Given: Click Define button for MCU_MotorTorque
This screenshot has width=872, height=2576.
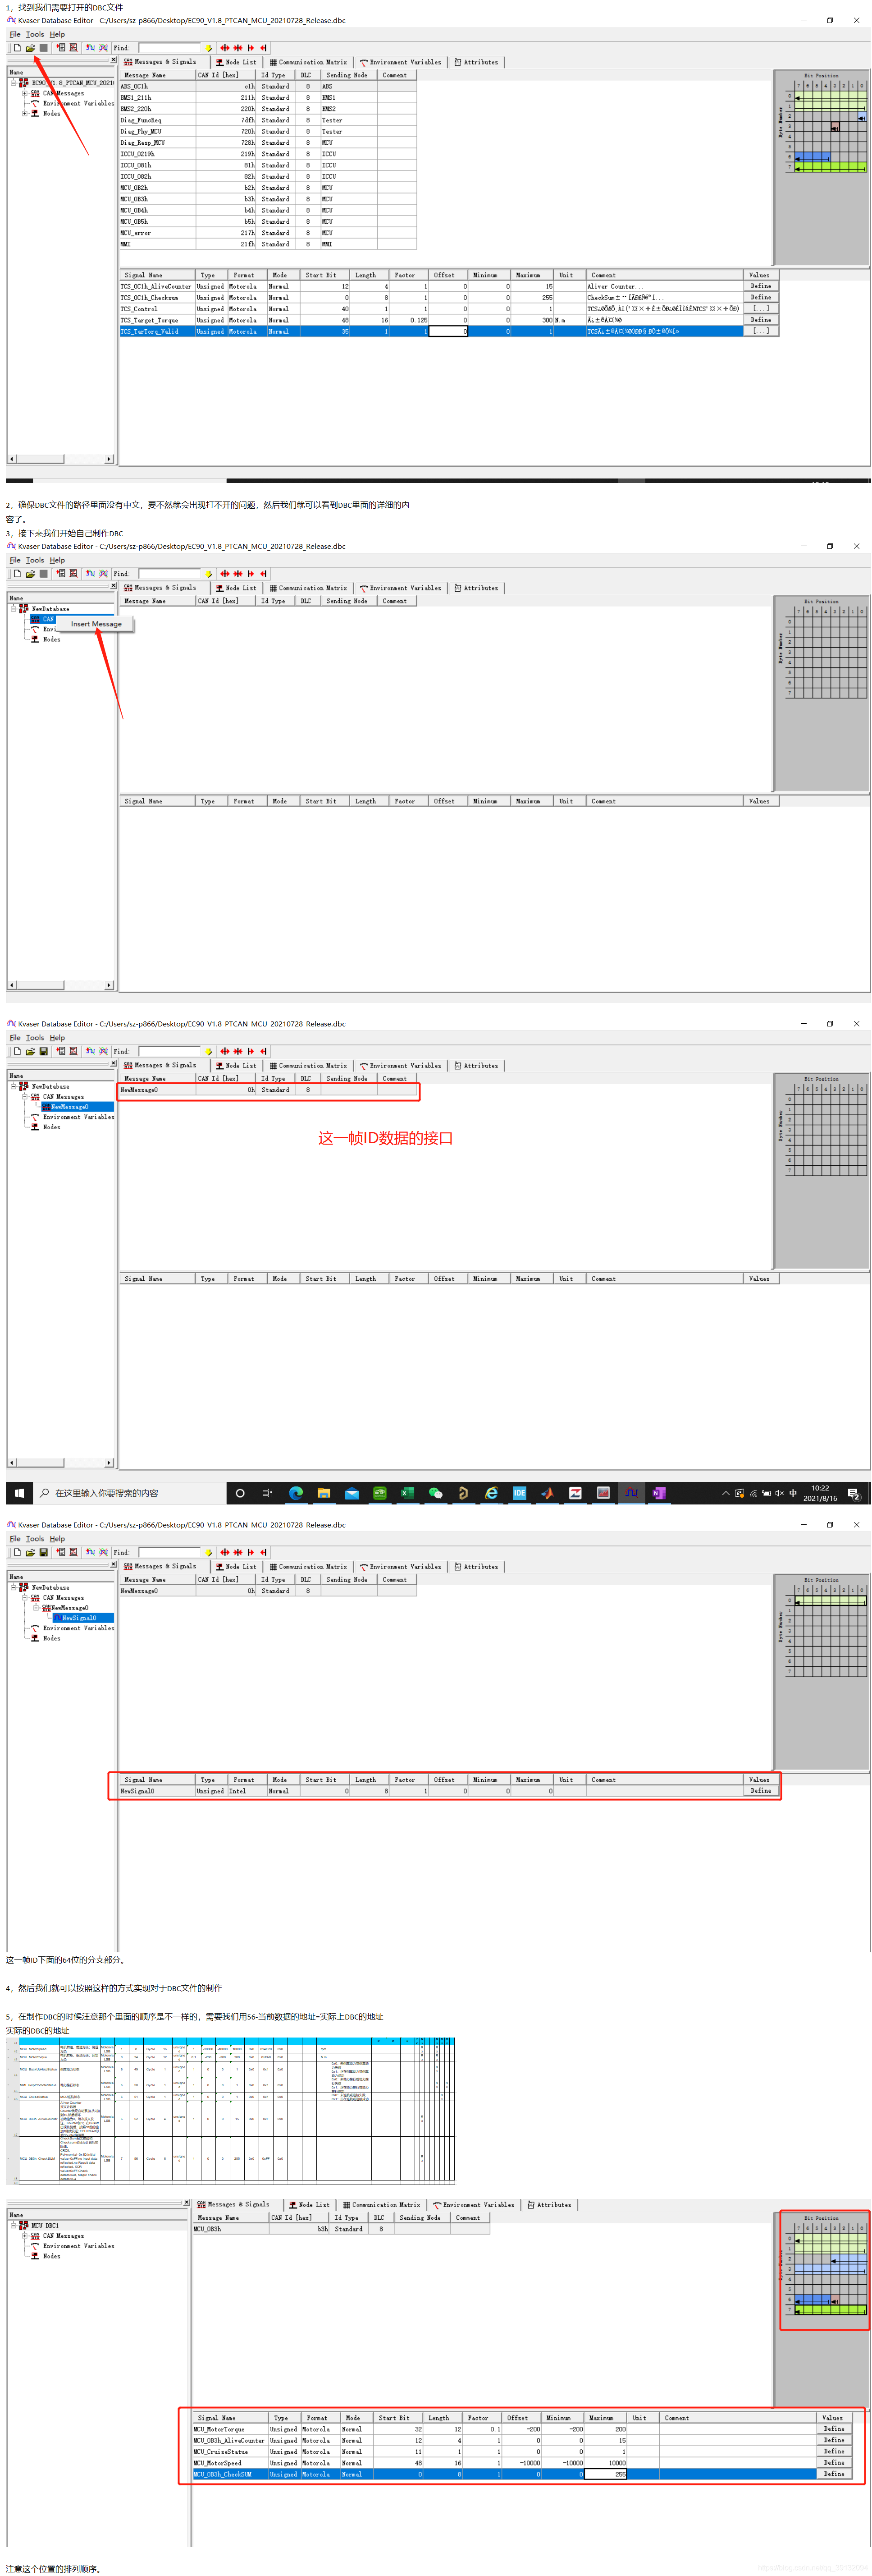Looking at the screenshot, I should [833, 2429].
